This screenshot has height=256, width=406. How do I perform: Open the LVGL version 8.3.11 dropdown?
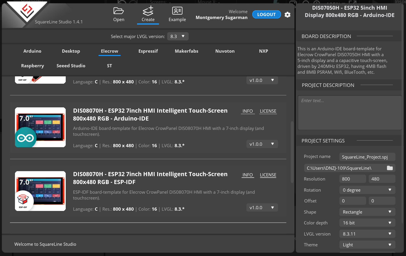pyautogui.click(x=367, y=234)
